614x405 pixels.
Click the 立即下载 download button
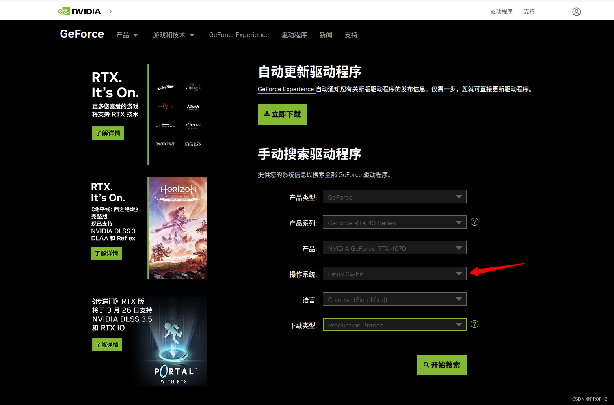[282, 114]
